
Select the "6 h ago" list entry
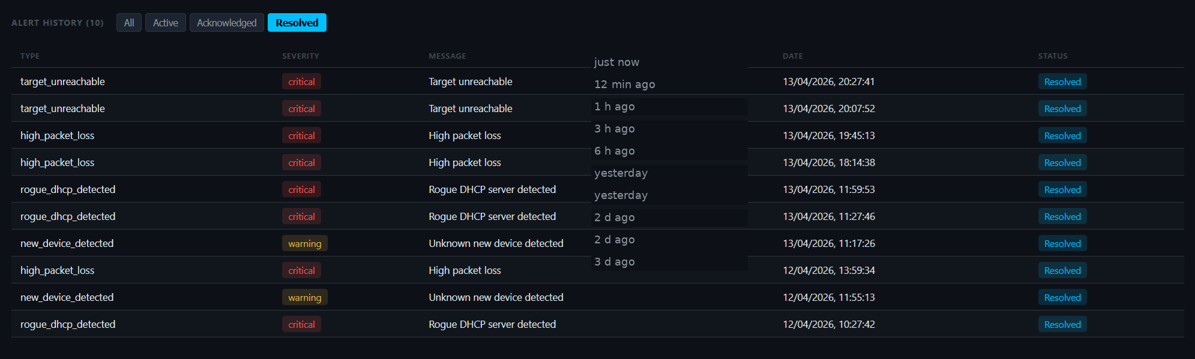pyautogui.click(x=614, y=151)
